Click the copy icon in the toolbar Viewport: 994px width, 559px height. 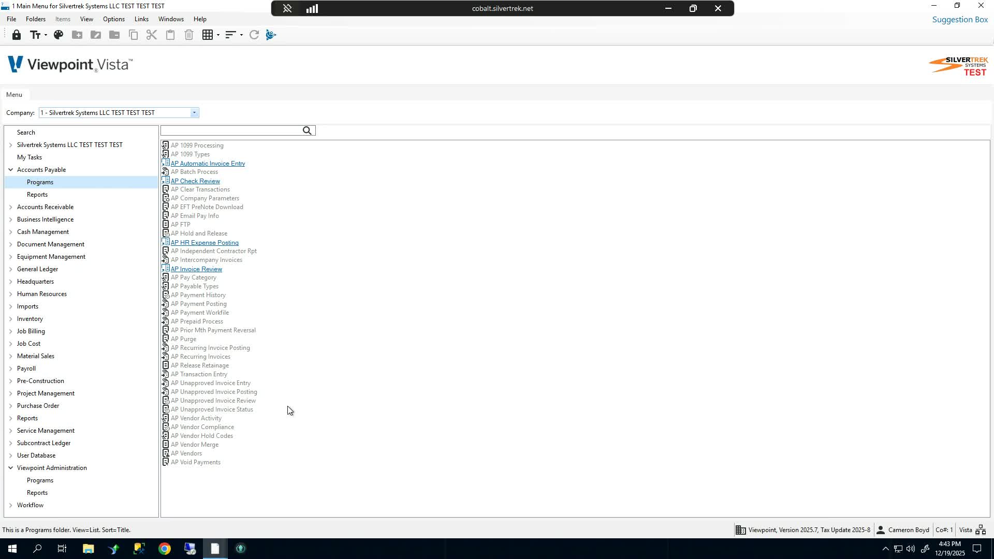(x=133, y=35)
